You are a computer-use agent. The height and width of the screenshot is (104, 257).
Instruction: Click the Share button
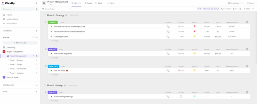pyautogui.click(x=250, y=3)
